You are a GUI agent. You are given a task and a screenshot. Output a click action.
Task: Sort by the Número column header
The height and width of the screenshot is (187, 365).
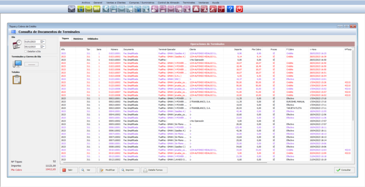click(115, 49)
